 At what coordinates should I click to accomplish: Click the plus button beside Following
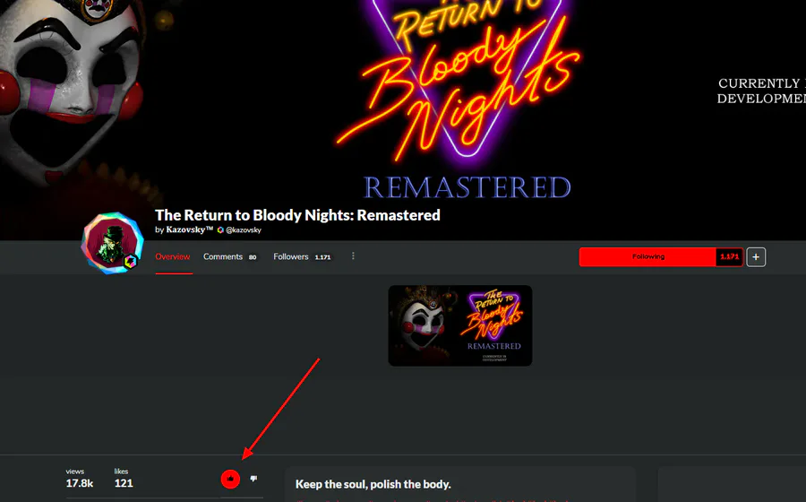pyautogui.click(x=756, y=257)
